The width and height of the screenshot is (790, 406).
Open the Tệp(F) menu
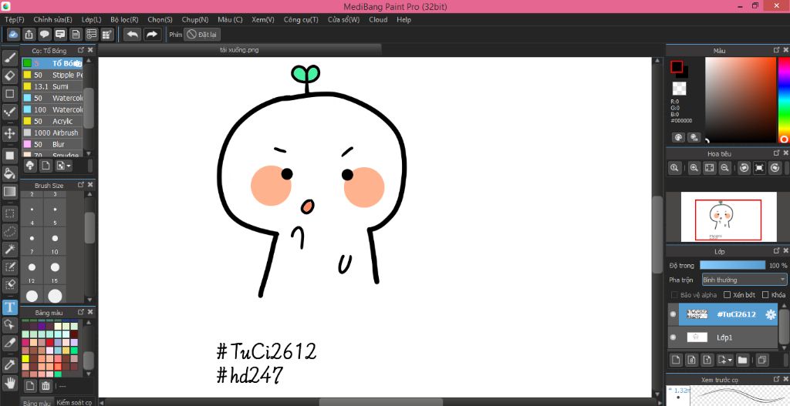tap(14, 19)
